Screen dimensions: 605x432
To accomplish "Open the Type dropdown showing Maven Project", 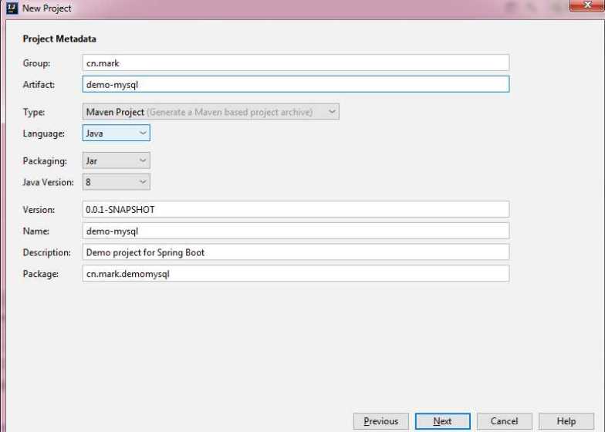I will (211, 112).
